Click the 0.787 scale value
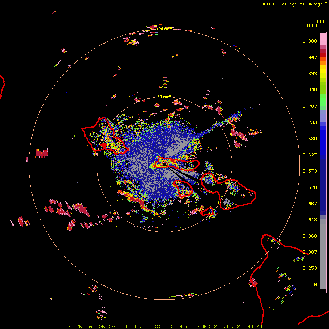329x329 pixels. (310, 106)
